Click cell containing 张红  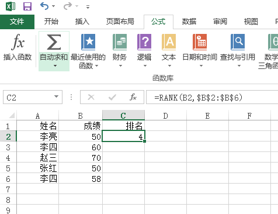[x=38, y=168]
